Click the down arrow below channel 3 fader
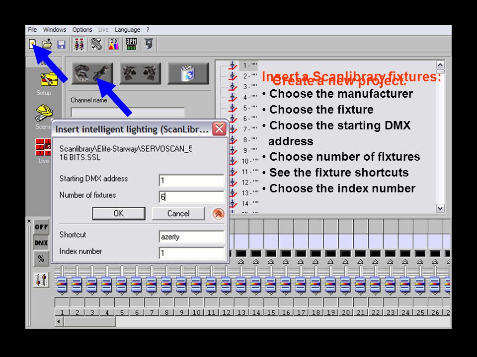This screenshot has height=357, width=477. (x=91, y=294)
